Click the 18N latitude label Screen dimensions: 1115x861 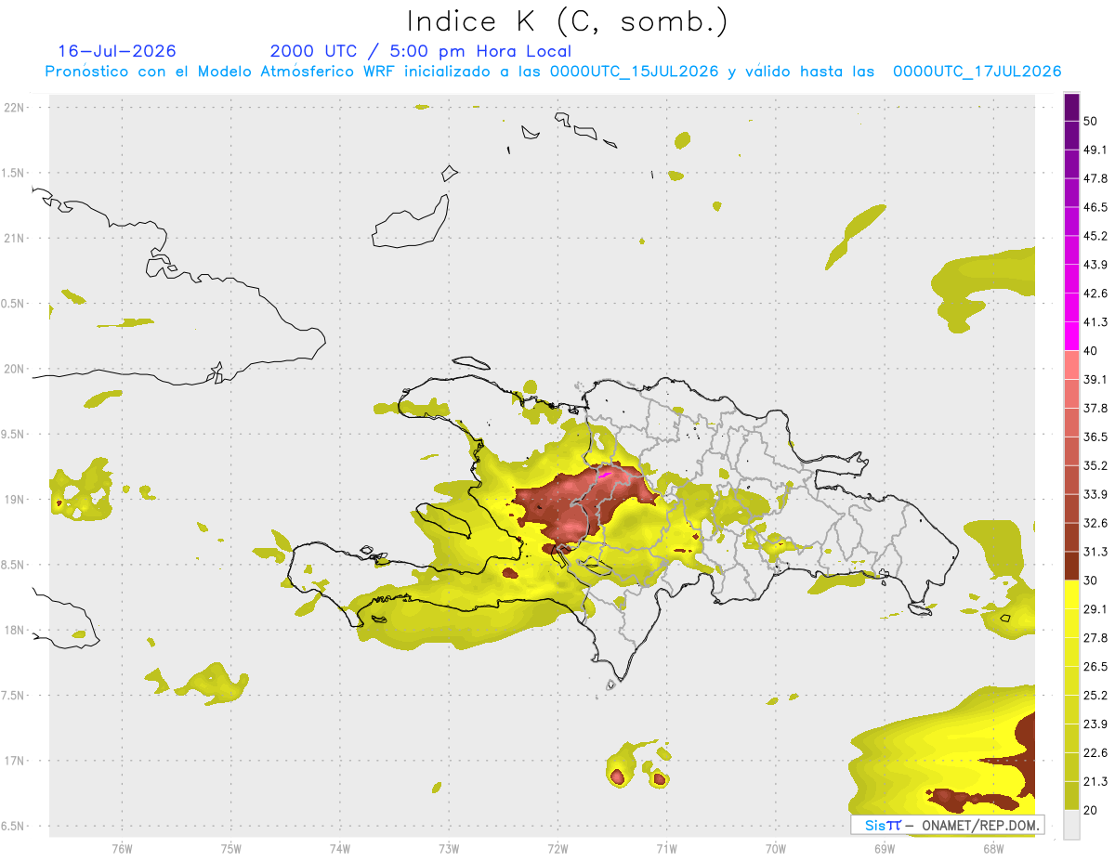point(16,631)
